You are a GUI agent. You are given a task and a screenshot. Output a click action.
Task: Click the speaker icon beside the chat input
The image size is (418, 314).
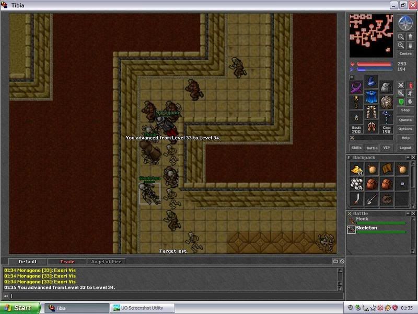coord(6,296)
